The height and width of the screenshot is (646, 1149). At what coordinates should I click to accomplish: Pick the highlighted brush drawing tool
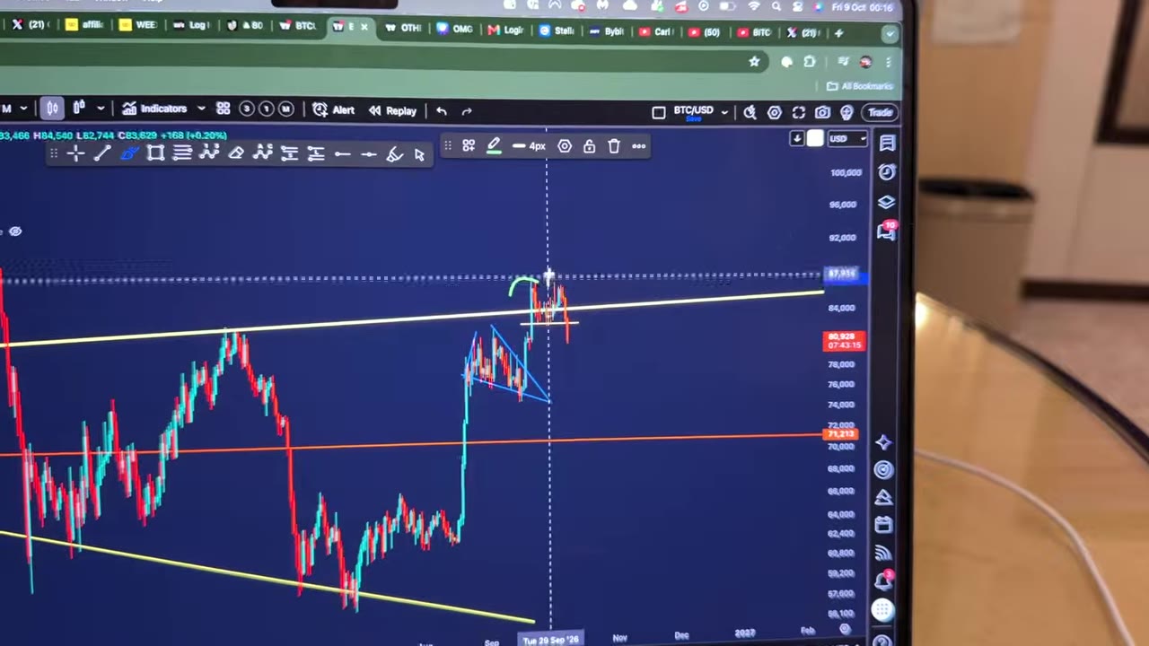pyautogui.click(x=128, y=153)
